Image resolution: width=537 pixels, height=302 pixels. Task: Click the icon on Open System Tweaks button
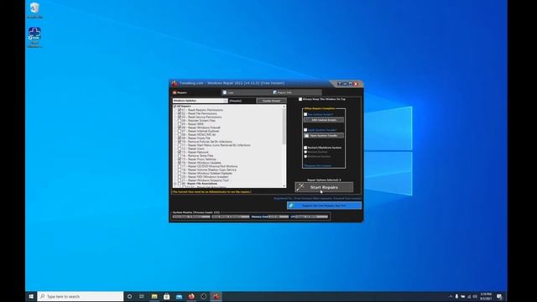click(307, 136)
